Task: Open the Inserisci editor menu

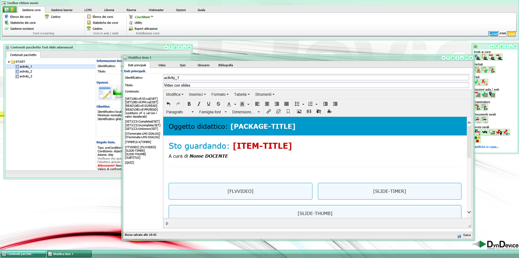Action: tap(197, 94)
